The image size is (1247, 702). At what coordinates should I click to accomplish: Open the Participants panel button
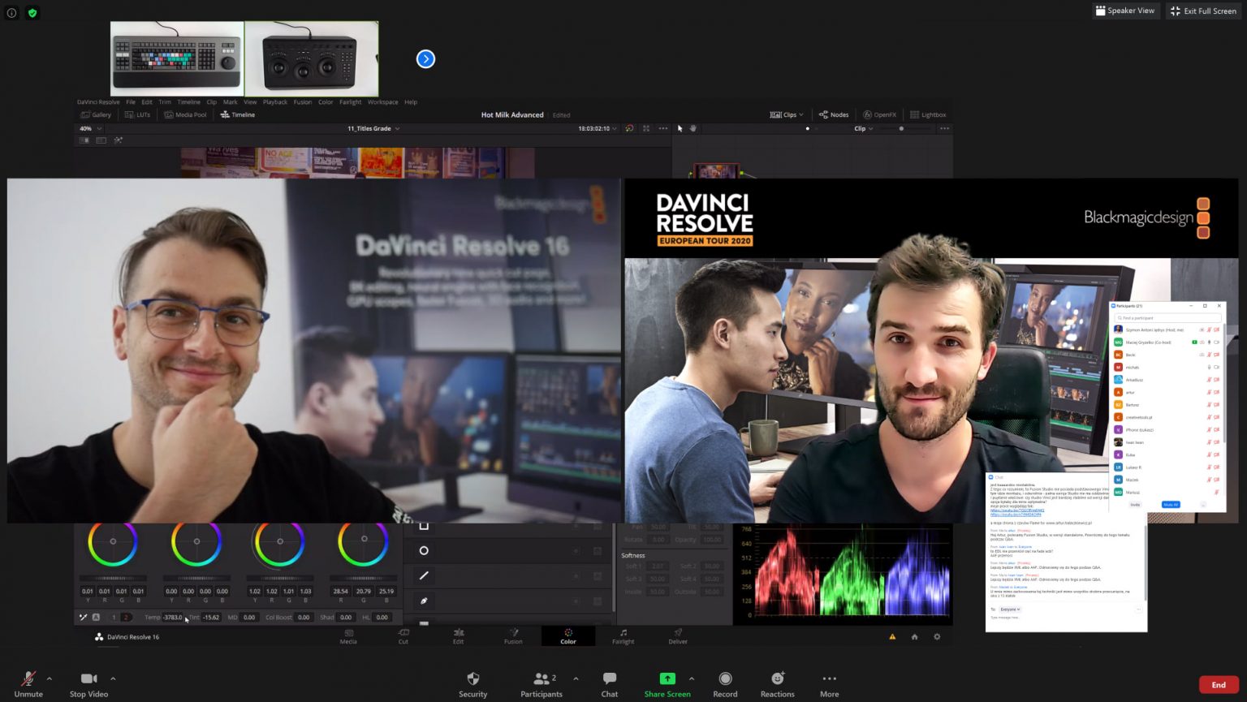click(x=542, y=684)
